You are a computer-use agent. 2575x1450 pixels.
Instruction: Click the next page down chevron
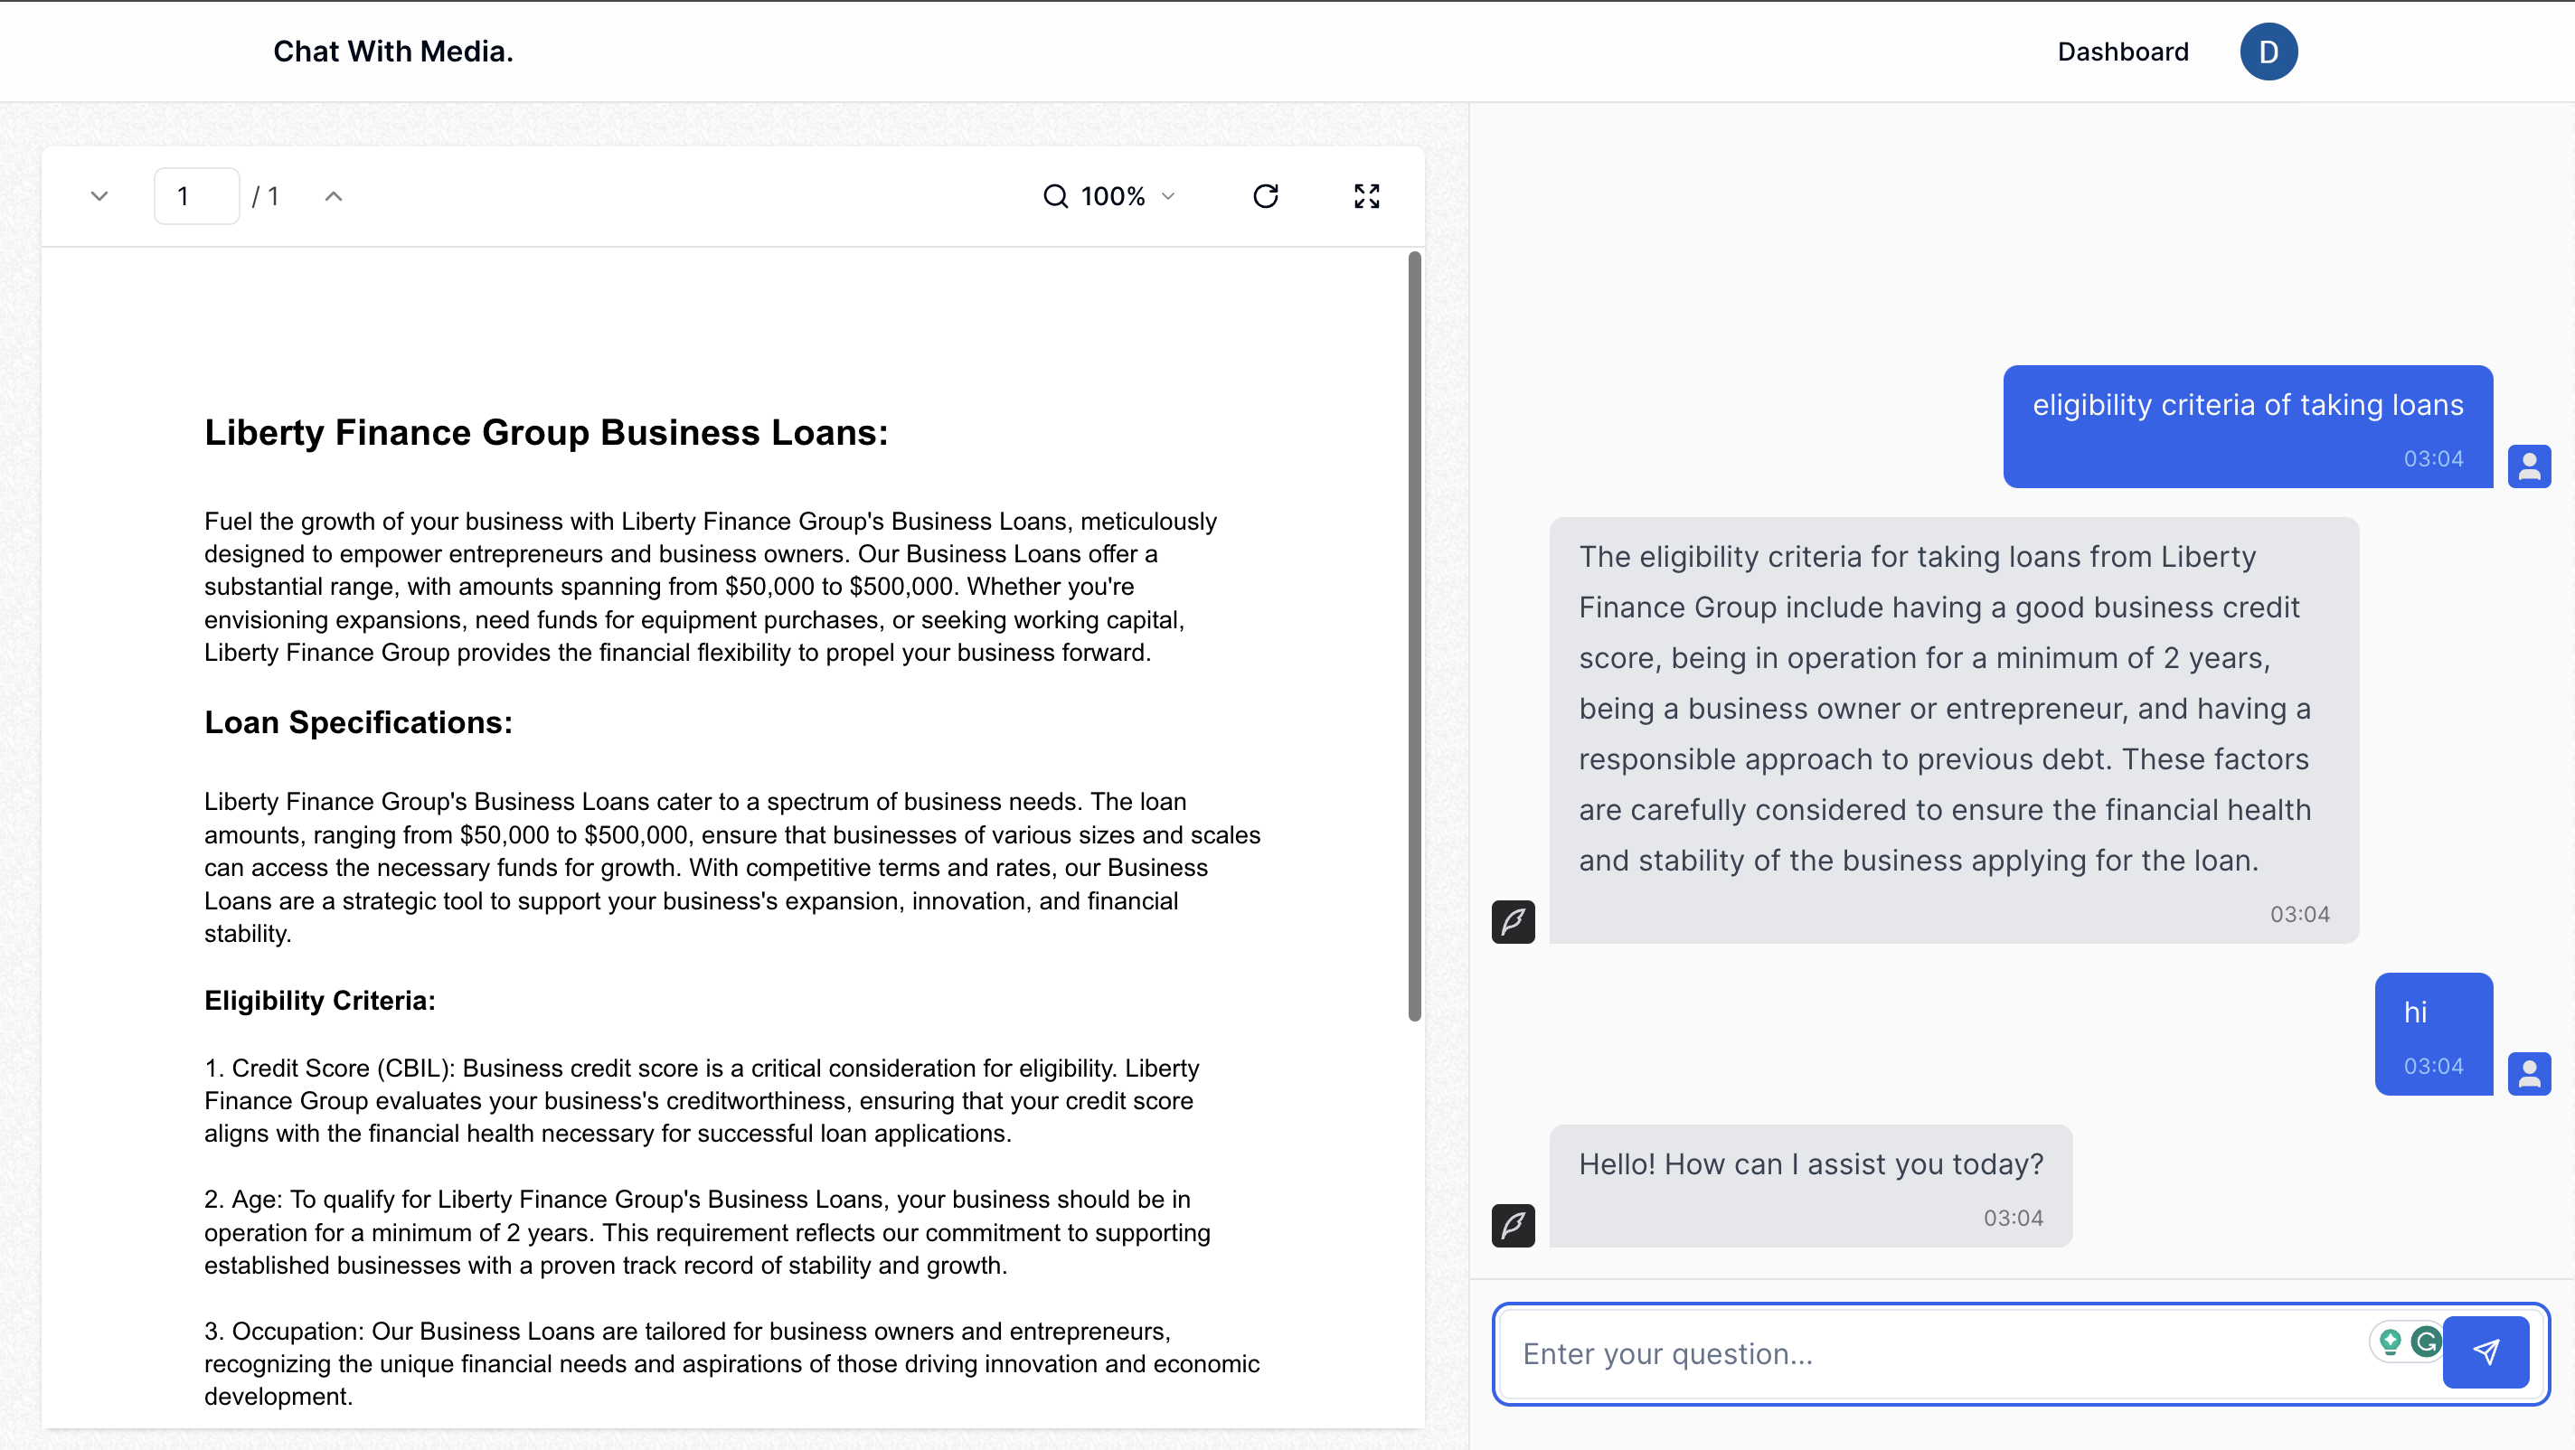coord(99,196)
